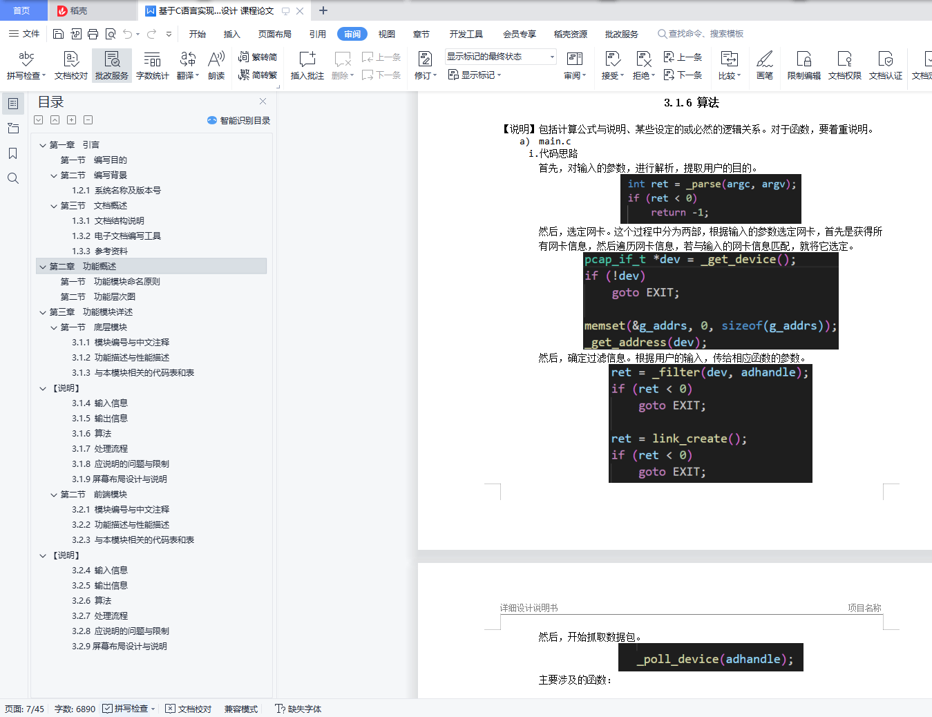Open the 插入 ribbon tab
This screenshot has width=932, height=717.
tap(231, 34)
